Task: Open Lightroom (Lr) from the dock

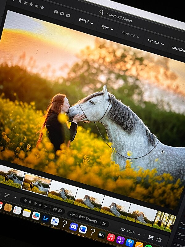Action: 45,219
